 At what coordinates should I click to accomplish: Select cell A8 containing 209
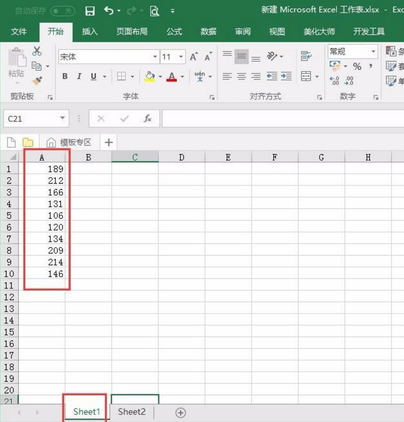click(x=42, y=250)
